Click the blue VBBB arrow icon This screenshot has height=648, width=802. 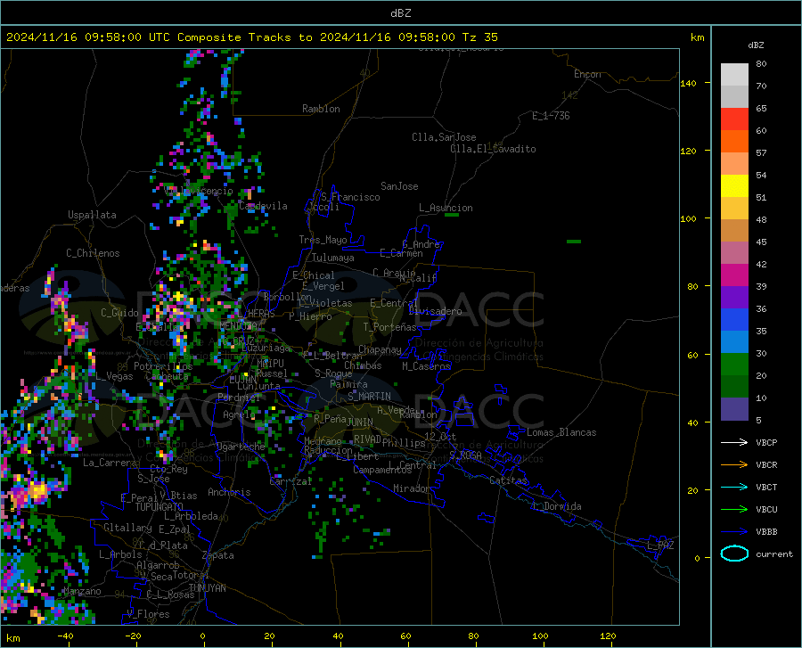pos(734,532)
